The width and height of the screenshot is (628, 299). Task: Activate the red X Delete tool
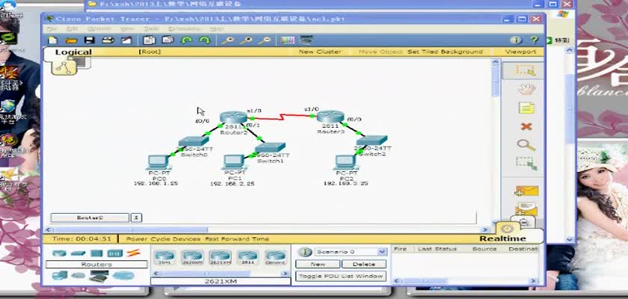point(526,126)
